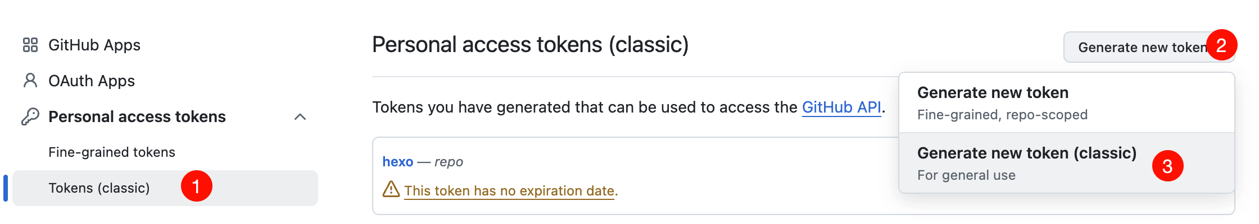Follow the GitHub API link
Screen dimensions: 1259x224
pos(841,107)
